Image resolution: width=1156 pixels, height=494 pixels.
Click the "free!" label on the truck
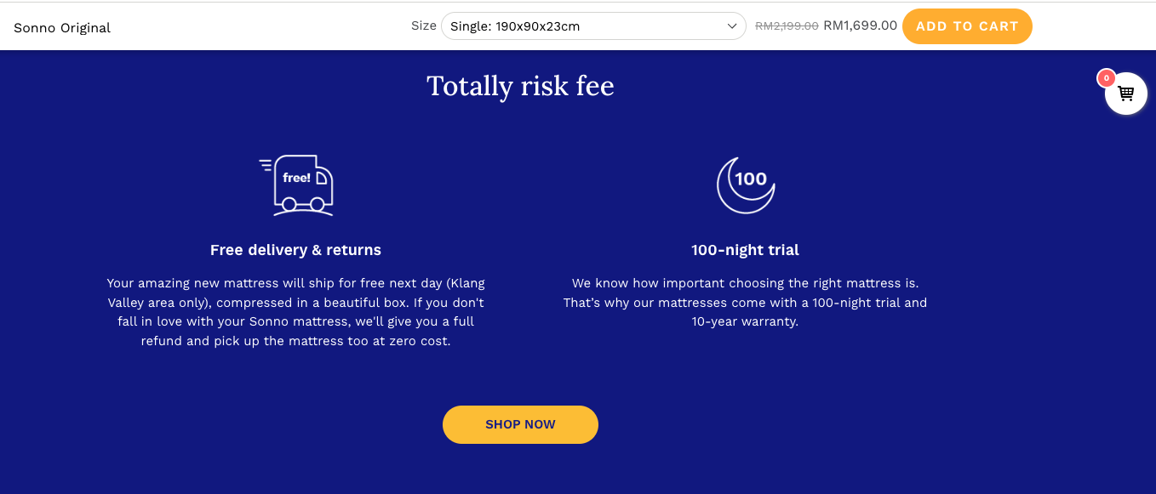296,178
